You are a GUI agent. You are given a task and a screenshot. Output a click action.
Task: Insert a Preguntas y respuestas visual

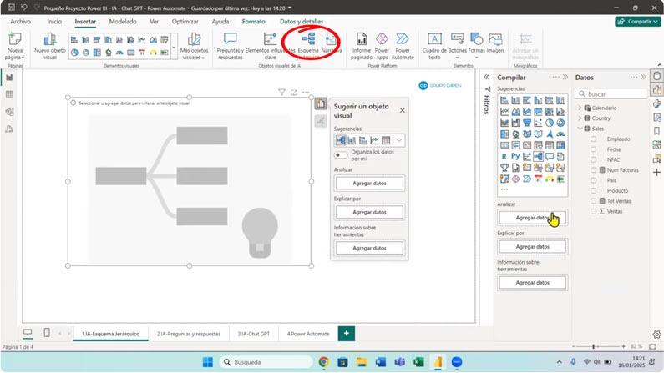[x=230, y=39]
